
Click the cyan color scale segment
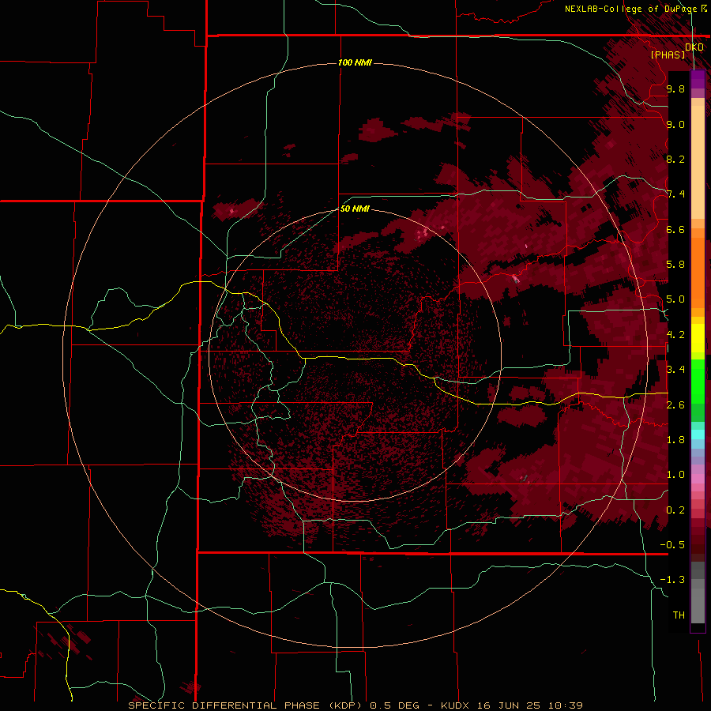pyautogui.click(x=698, y=434)
